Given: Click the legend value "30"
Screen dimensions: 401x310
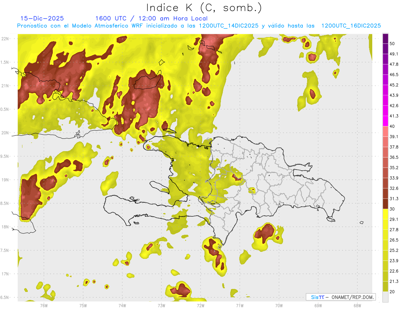Looking at the screenshot, I should (x=392, y=209).
